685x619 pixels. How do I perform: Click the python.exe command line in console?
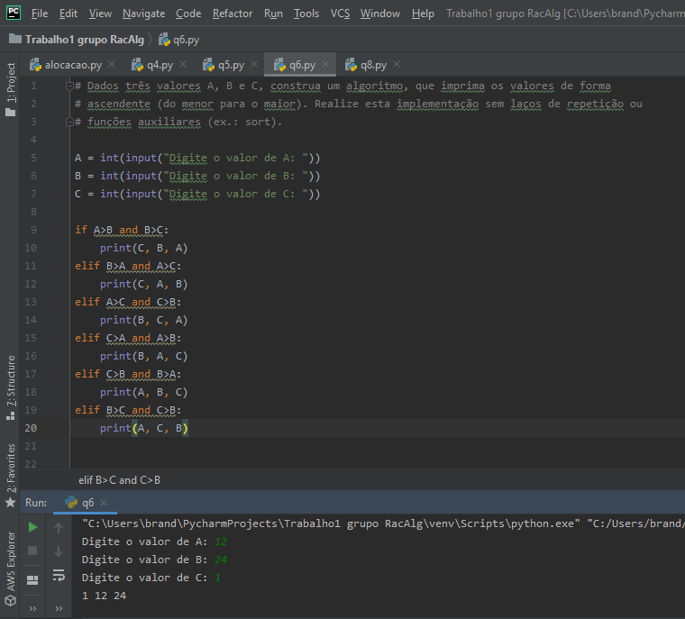coord(383,523)
